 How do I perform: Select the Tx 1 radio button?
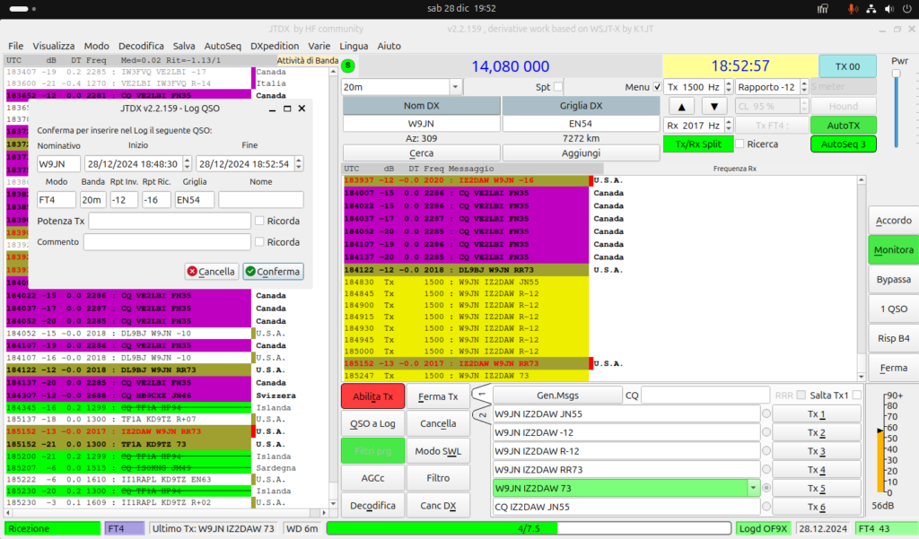point(766,413)
